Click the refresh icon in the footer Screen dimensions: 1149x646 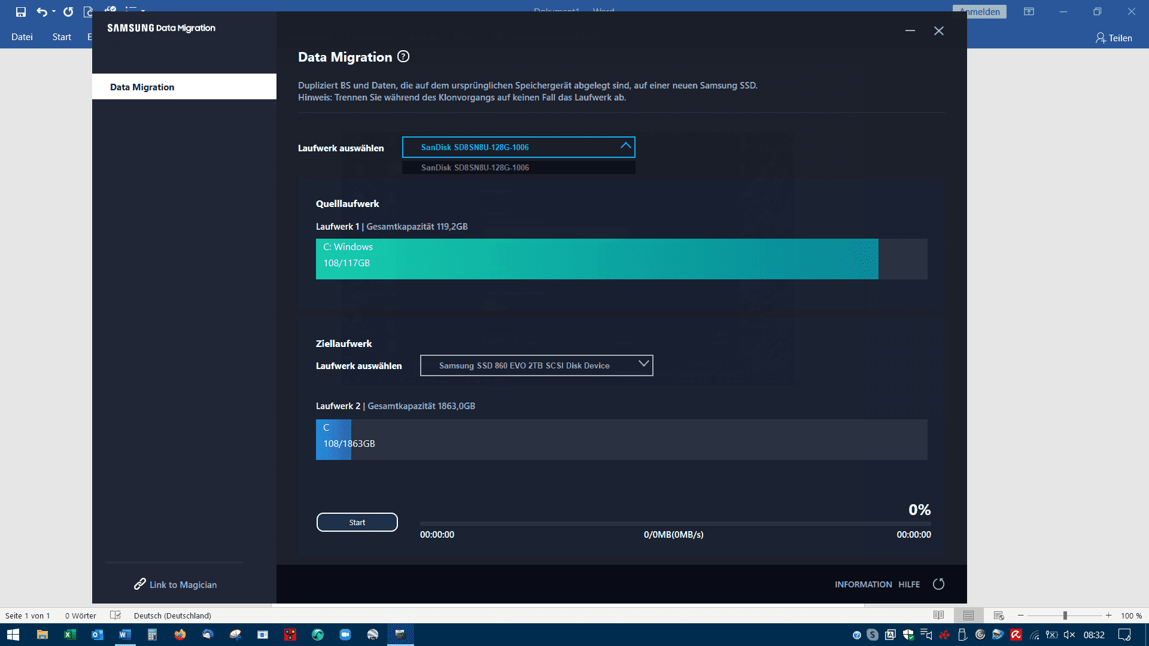click(938, 584)
